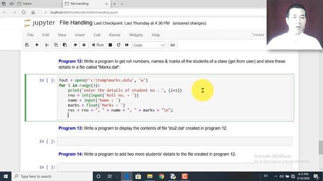Paste cells below with the clipboard icon
This screenshot has height=181, width=323.
click(x=65, y=45)
